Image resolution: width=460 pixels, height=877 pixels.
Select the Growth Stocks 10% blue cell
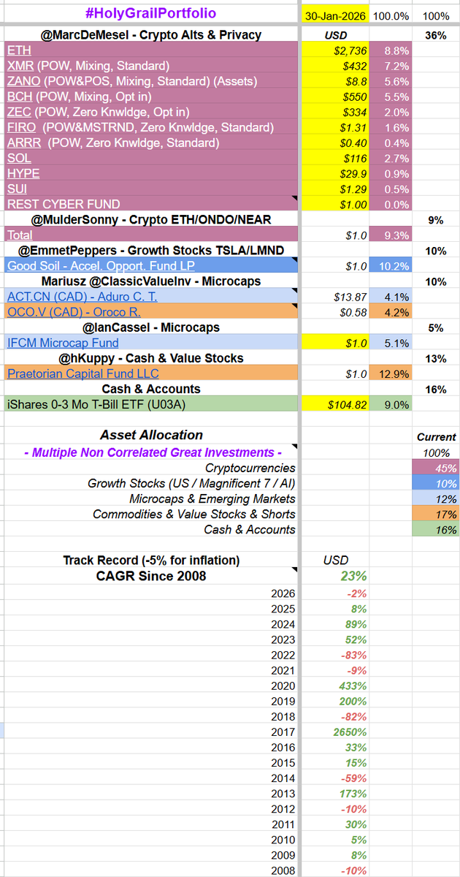[x=437, y=483]
